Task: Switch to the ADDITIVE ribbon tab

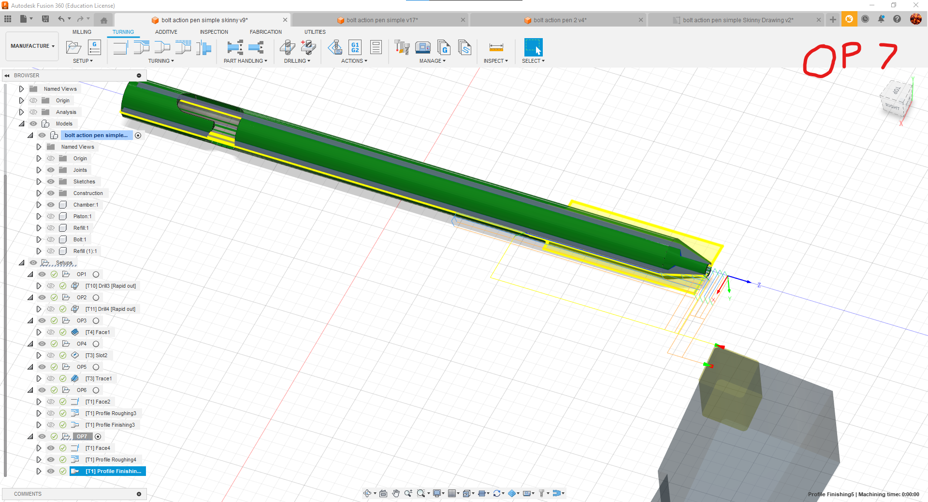Action: [x=166, y=32]
